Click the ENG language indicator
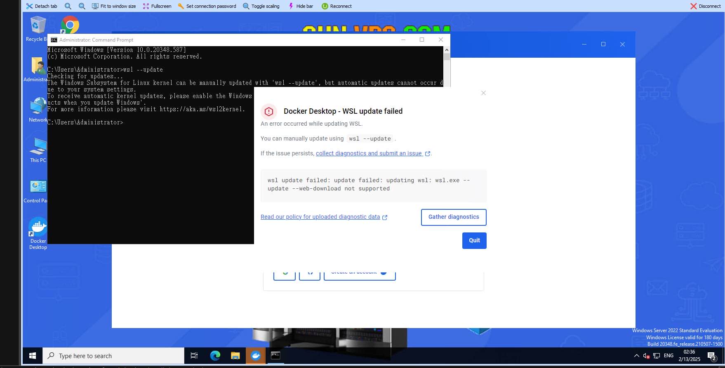Viewport: 725px width, 368px height. coord(669,356)
